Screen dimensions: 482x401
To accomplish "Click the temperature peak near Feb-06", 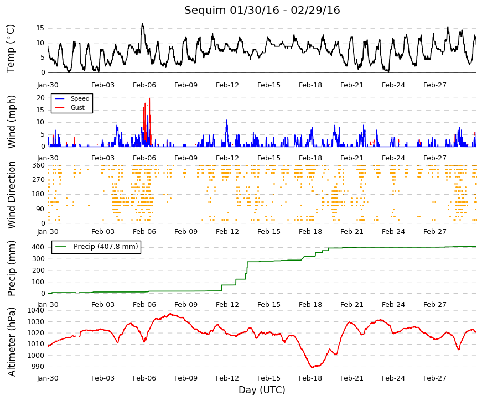I will (142, 24).
